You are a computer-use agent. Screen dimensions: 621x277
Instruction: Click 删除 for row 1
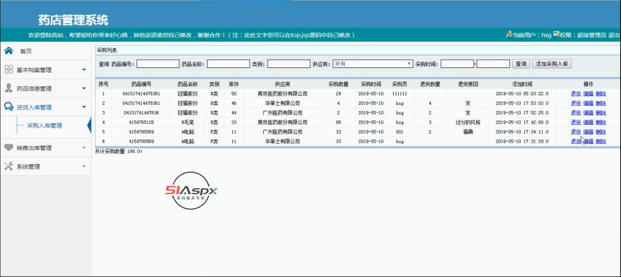coord(601,94)
